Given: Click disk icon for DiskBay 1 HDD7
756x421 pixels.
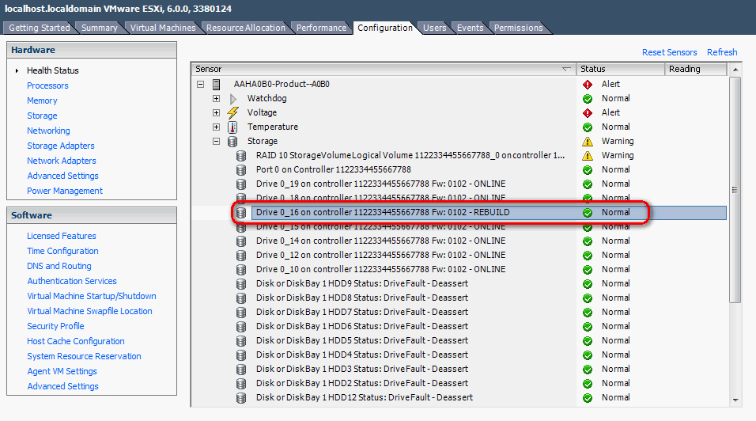Looking at the screenshot, I should point(241,312).
